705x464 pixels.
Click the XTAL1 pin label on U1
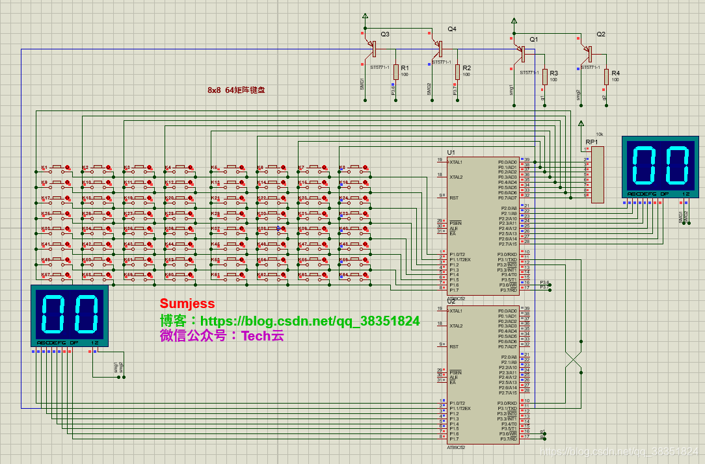click(x=456, y=162)
